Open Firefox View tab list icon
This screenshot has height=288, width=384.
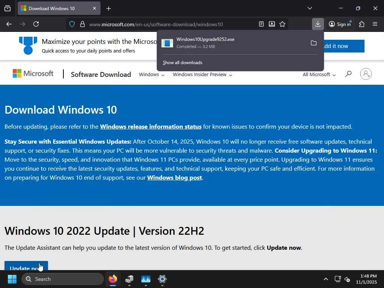7,8
